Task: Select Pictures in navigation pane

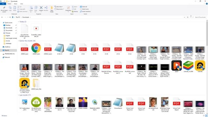Action: coord(8,33)
